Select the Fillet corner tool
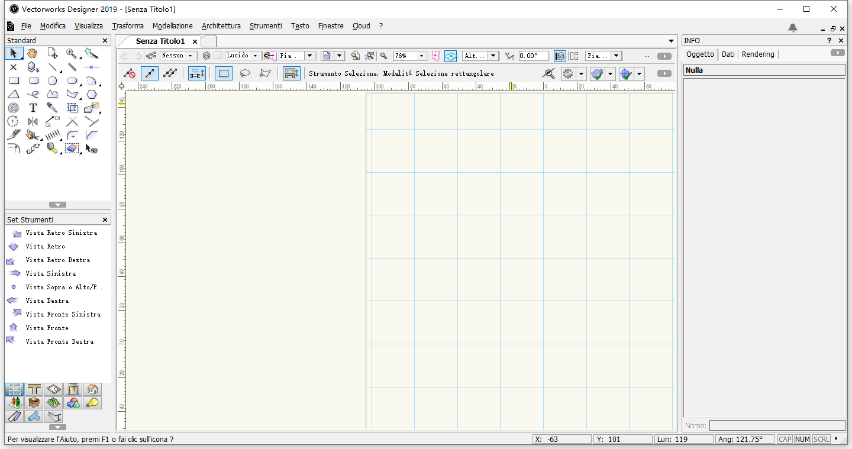Screen dimensions: 852x449 [72, 135]
